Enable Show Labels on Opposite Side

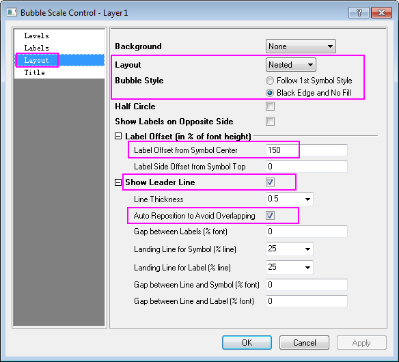270,122
